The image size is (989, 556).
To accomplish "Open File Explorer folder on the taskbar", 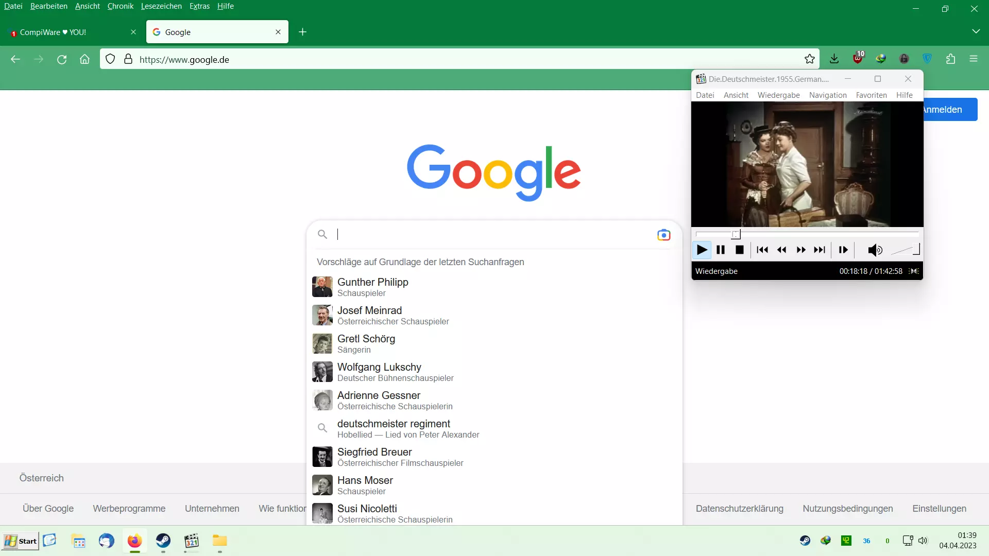I will 220,541.
